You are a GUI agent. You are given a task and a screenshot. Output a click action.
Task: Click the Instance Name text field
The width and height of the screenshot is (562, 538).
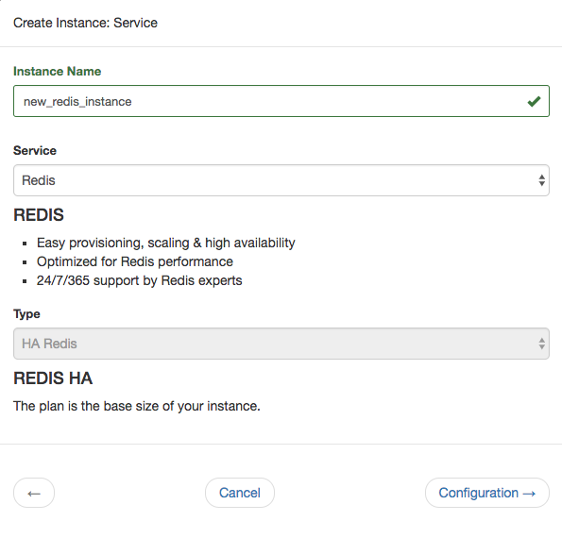tap(281, 101)
